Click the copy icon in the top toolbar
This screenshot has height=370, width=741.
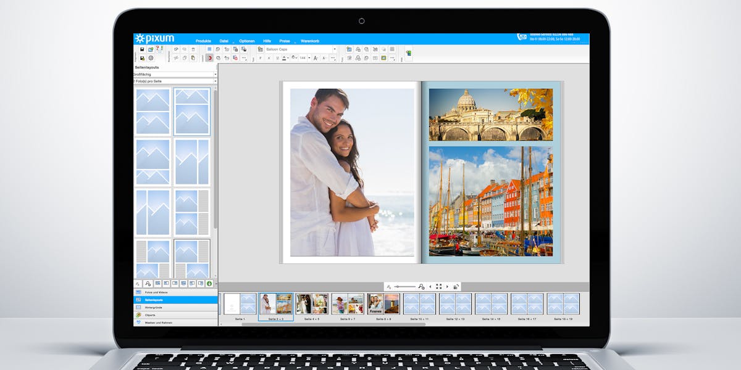click(185, 58)
